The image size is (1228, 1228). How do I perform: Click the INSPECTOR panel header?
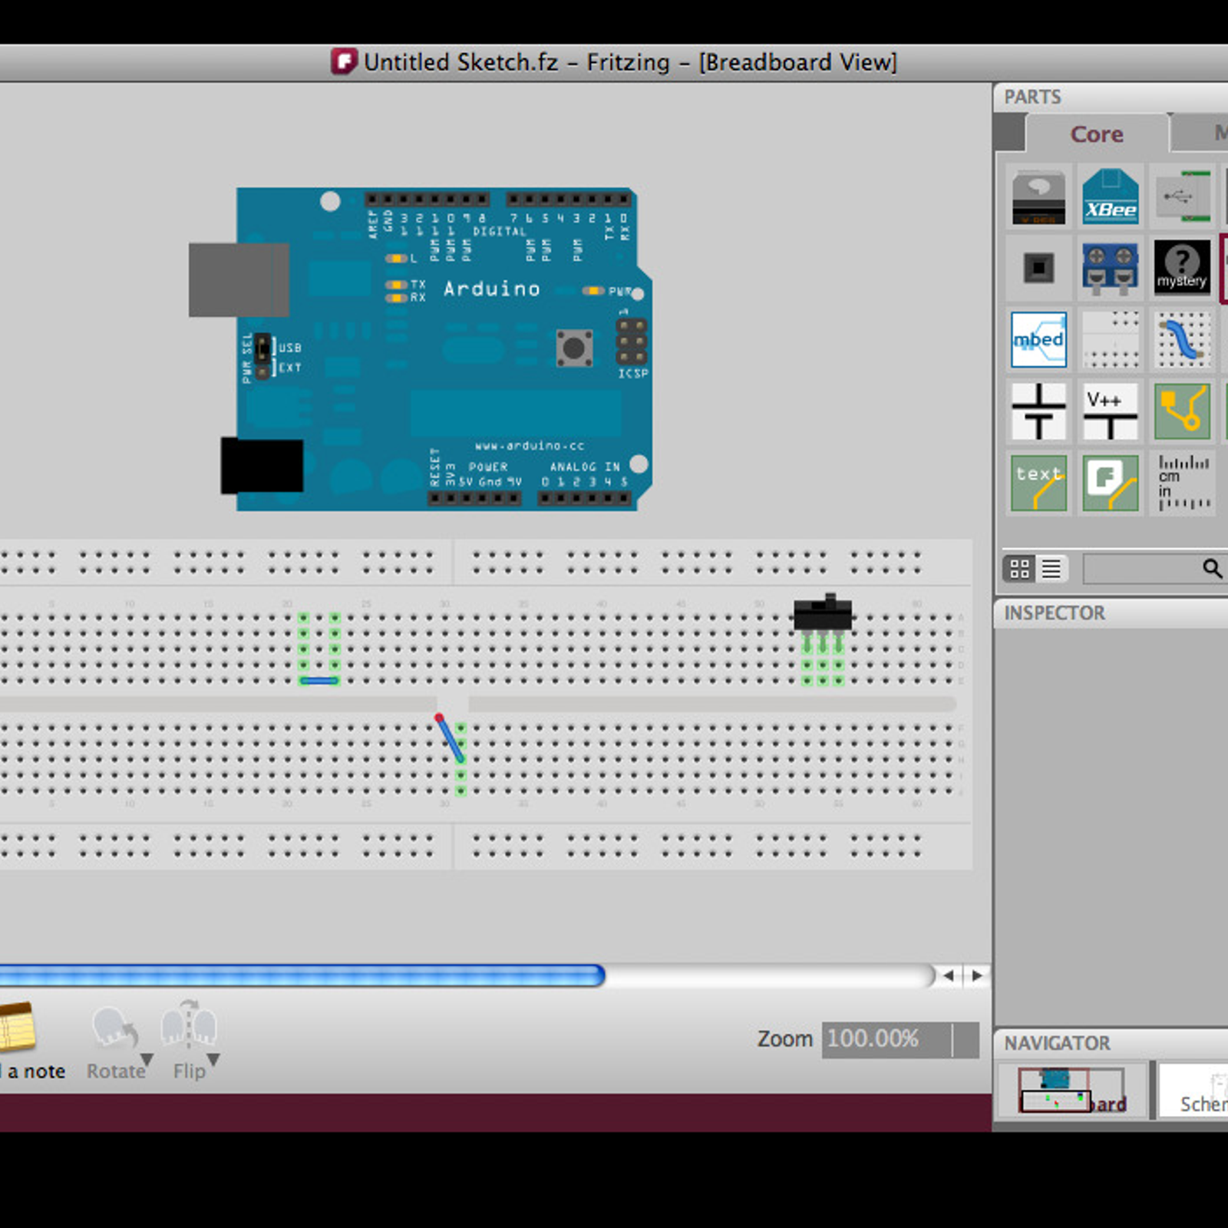tap(1111, 613)
